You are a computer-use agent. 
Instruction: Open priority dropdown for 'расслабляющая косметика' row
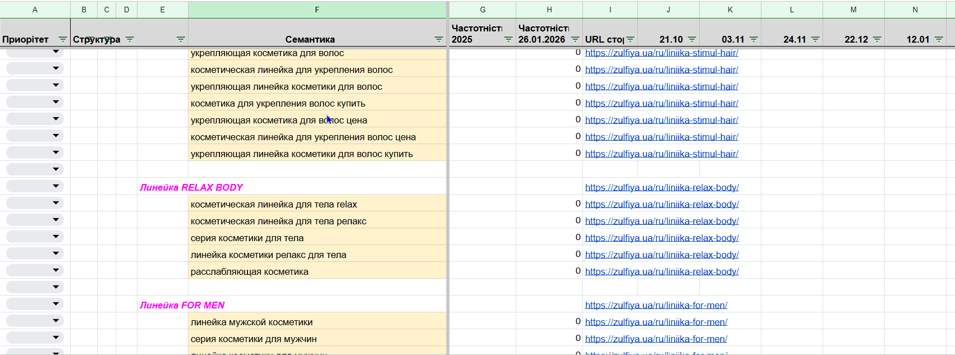click(56, 270)
